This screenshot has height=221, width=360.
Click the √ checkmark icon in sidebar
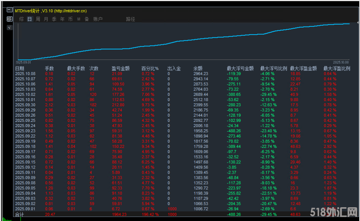click(9, 27)
